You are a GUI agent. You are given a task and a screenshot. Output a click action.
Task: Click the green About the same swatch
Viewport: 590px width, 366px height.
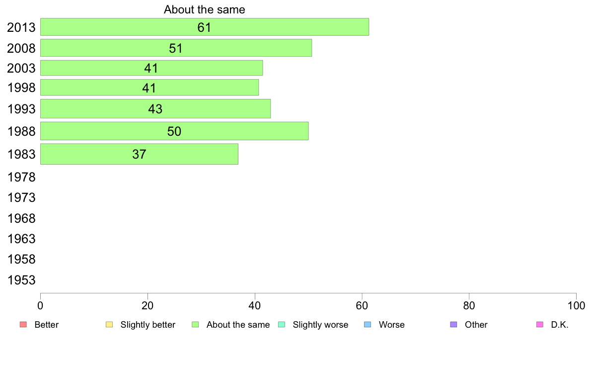(195, 325)
